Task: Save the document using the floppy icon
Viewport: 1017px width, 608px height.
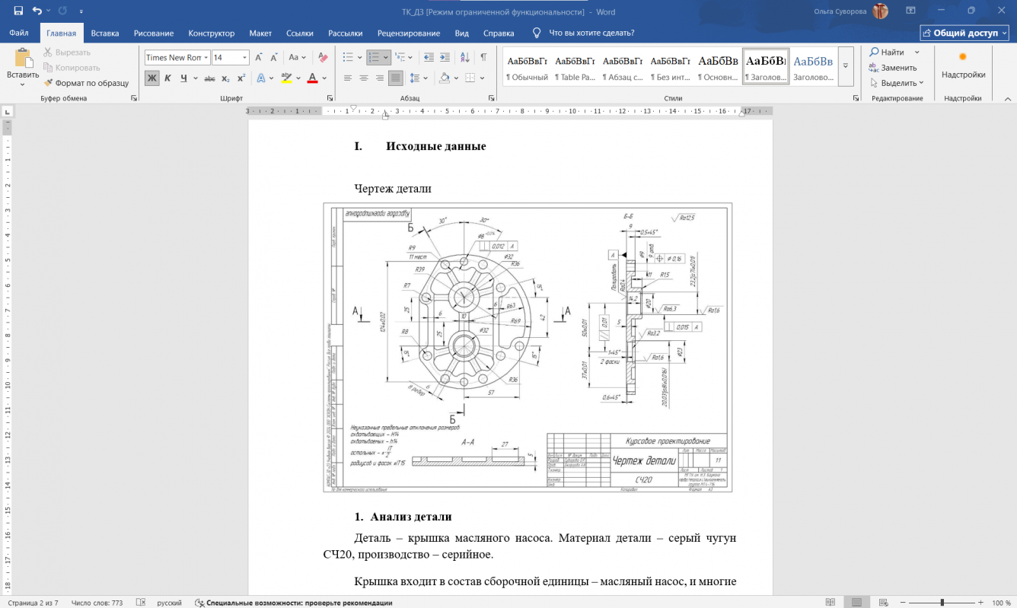Action: tap(18, 11)
